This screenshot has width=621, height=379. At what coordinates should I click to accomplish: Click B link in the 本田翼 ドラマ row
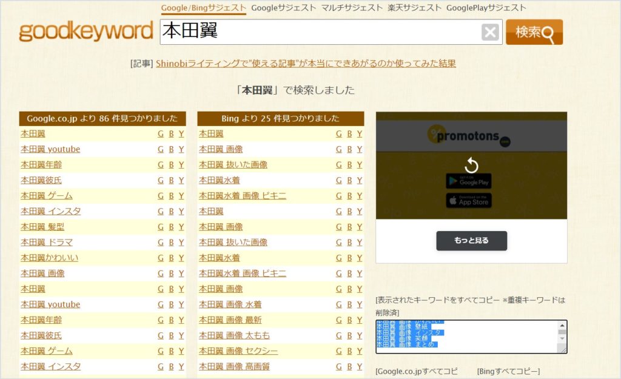click(171, 243)
